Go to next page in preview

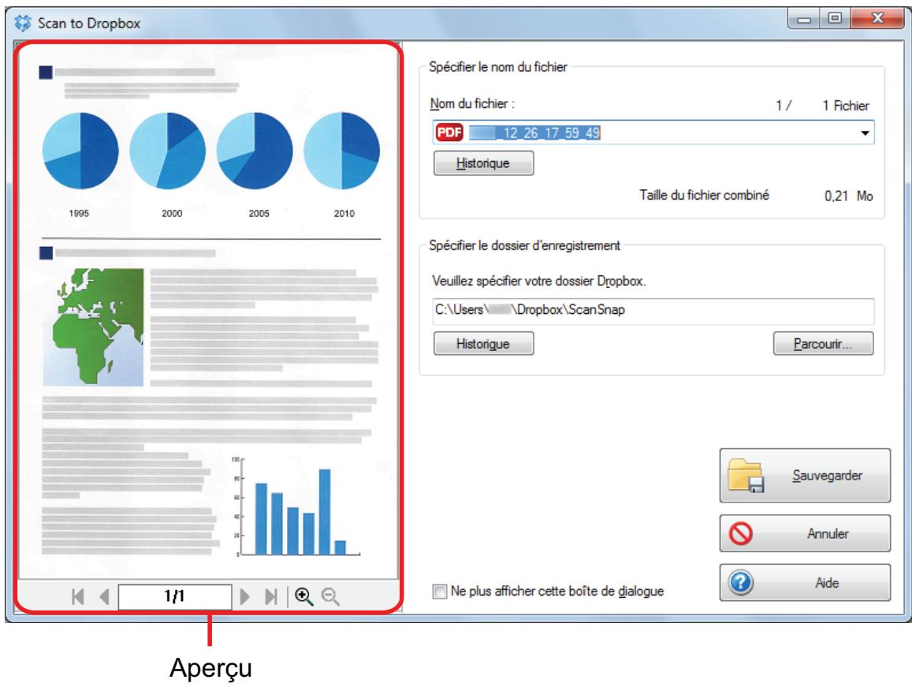tap(245, 596)
